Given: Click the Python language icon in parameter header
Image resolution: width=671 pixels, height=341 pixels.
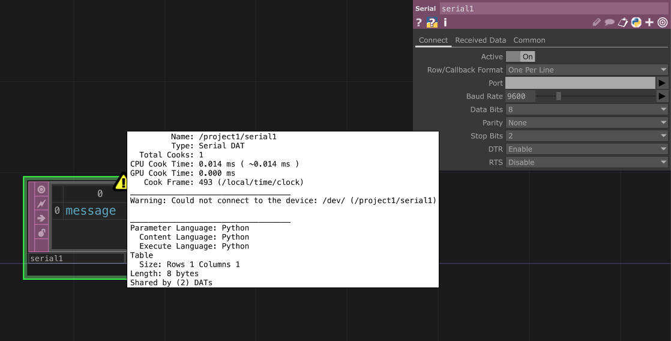Looking at the screenshot, I should 636,22.
